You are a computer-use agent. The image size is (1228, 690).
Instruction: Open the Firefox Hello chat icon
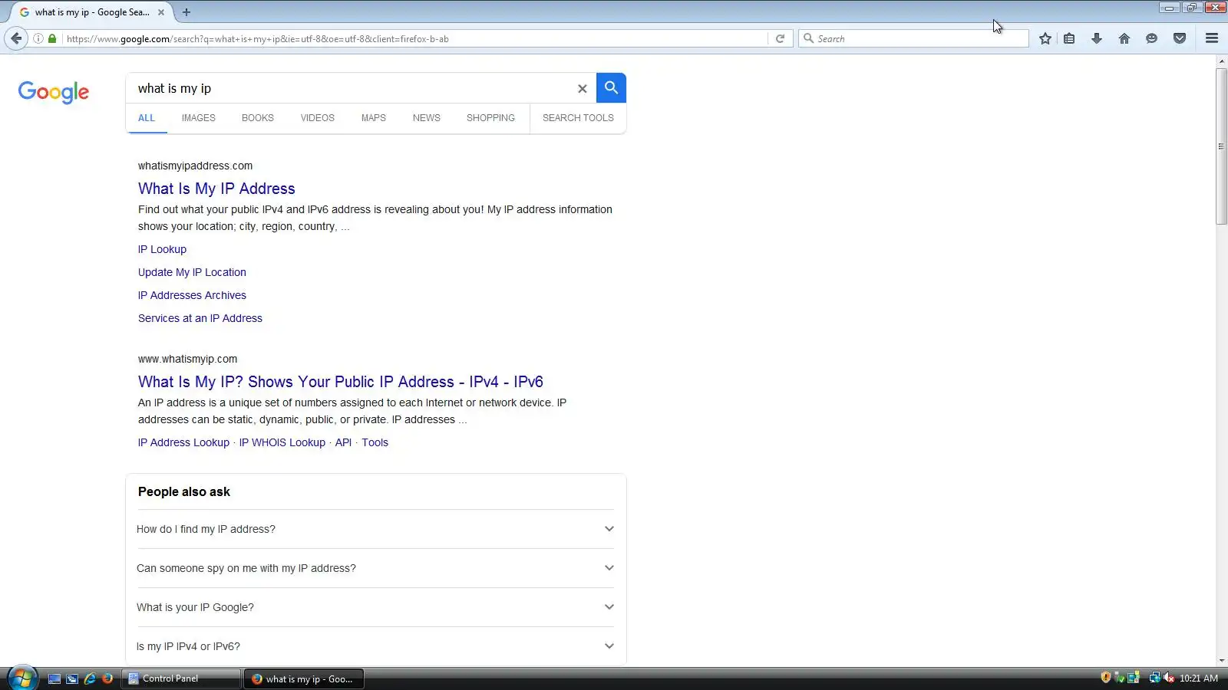click(1151, 38)
